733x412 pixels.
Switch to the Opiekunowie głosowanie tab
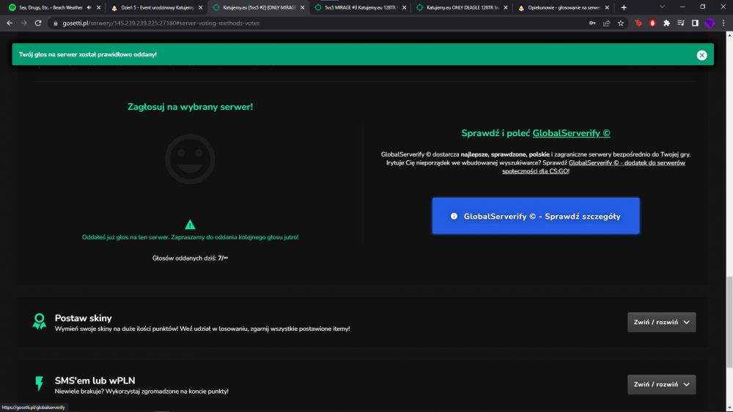(563, 7)
